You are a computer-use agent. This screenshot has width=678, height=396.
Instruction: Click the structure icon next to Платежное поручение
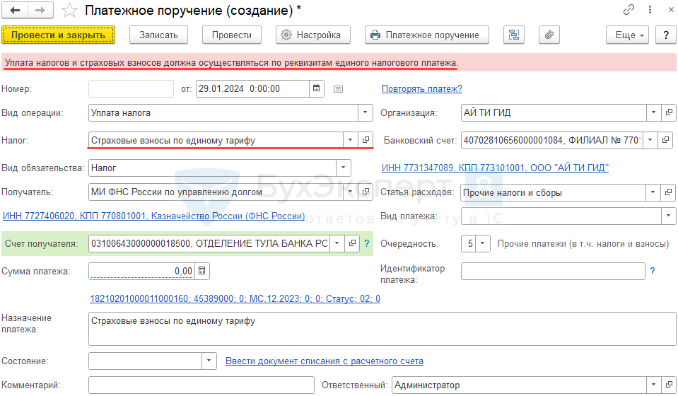(x=514, y=35)
